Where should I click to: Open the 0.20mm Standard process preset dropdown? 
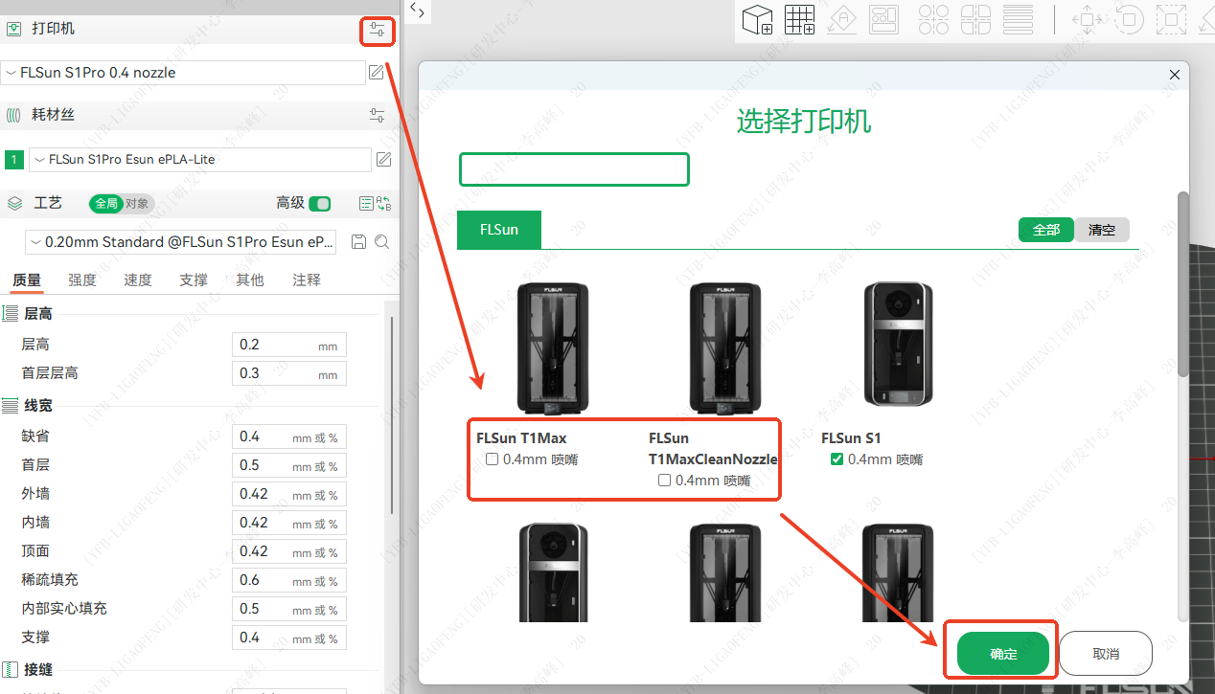pyautogui.click(x=182, y=242)
